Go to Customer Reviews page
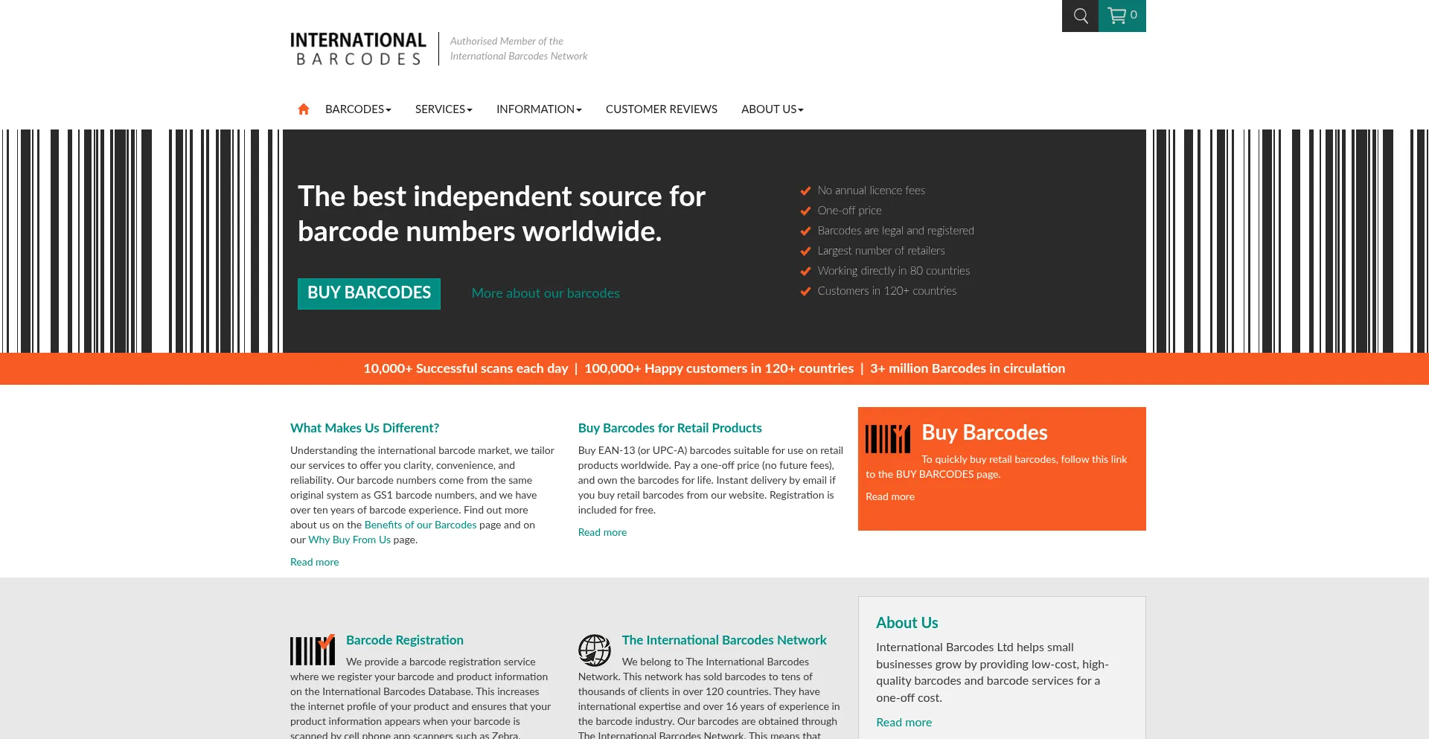The image size is (1429, 739). pyautogui.click(x=661, y=109)
